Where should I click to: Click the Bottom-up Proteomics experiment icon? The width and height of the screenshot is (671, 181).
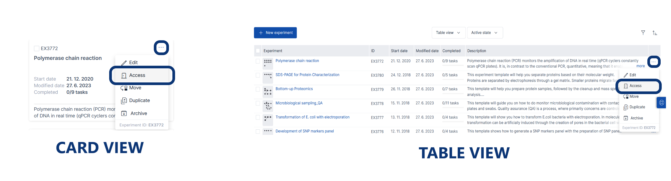[x=268, y=92]
